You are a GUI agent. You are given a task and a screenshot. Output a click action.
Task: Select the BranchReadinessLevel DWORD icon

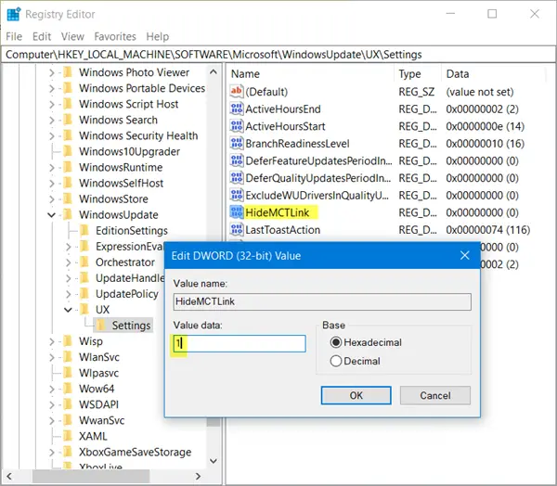[237, 144]
